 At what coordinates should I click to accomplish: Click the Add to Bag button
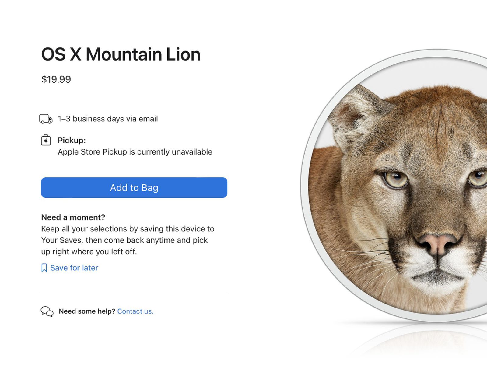[x=134, y=188]
